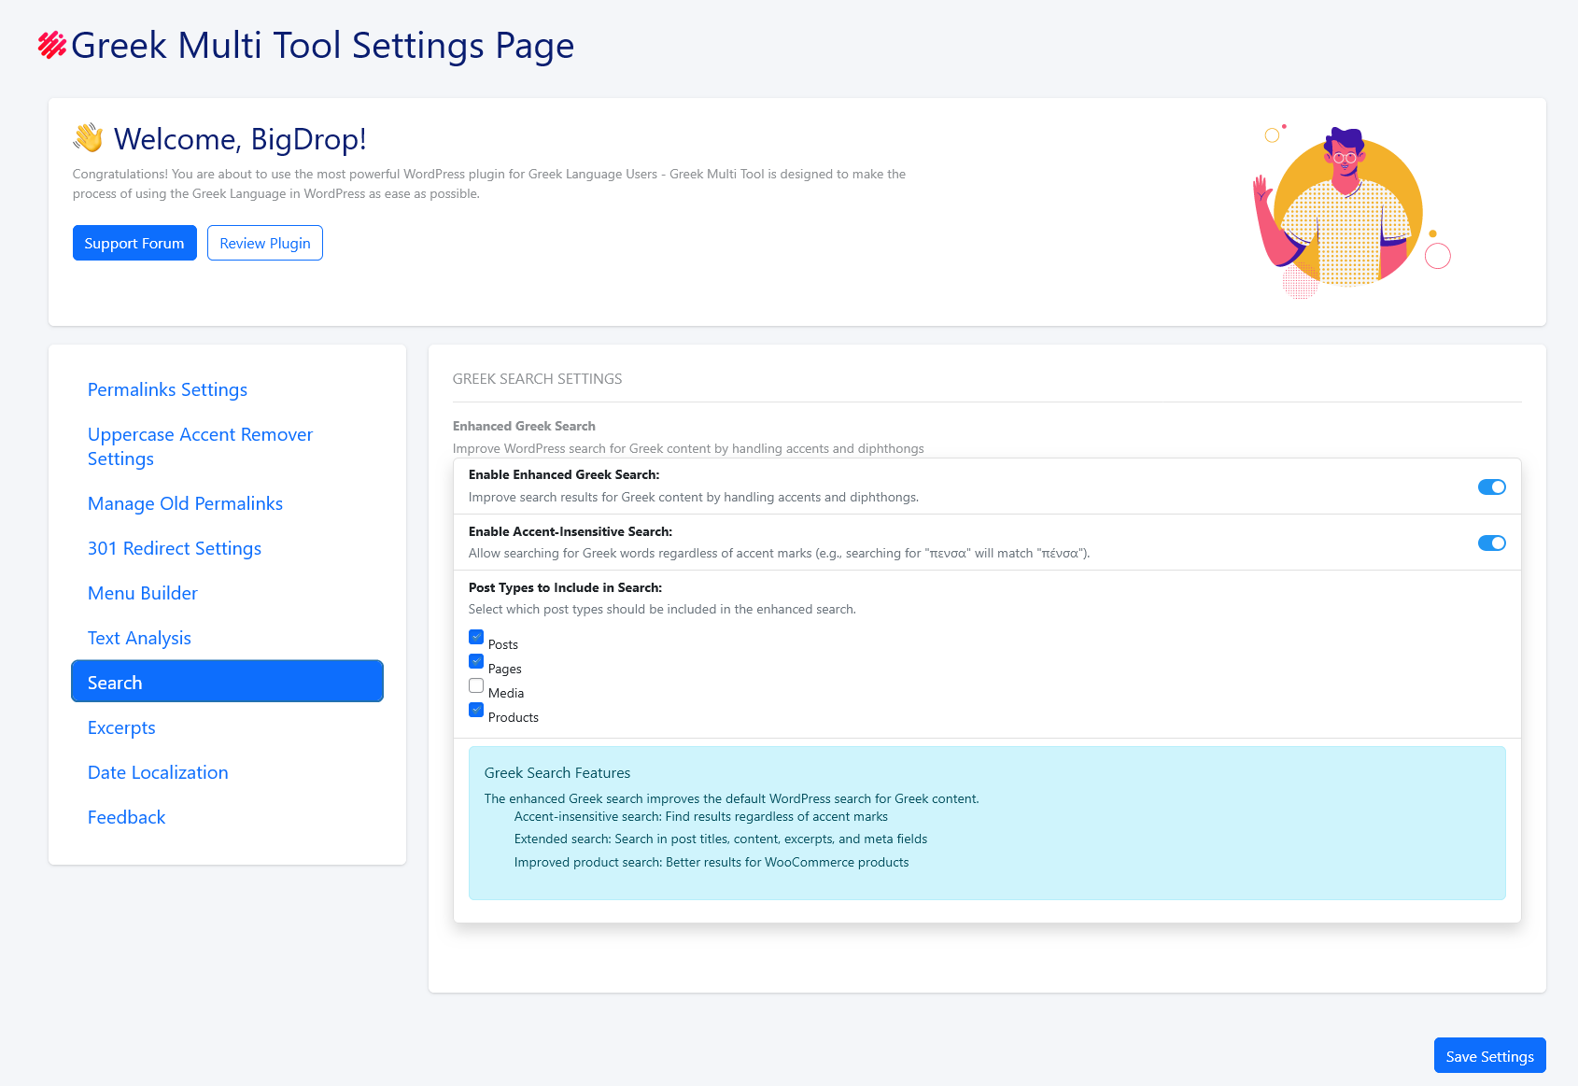Screen dimensions: 1578x1086
Task: Toggle Enable Enhanced Greek Search switch
Action: tap(1491, 487)
